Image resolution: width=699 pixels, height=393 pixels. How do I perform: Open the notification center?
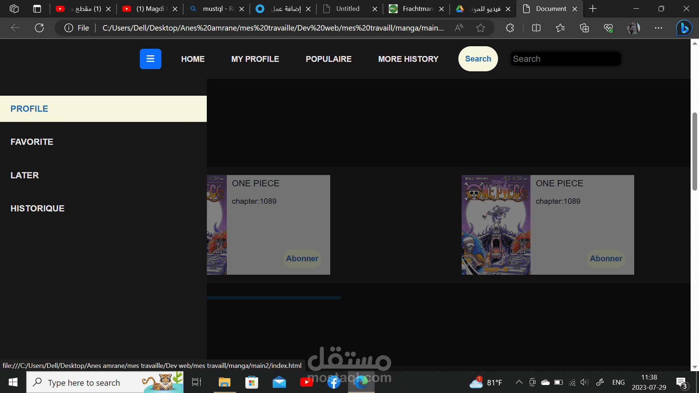682,383
